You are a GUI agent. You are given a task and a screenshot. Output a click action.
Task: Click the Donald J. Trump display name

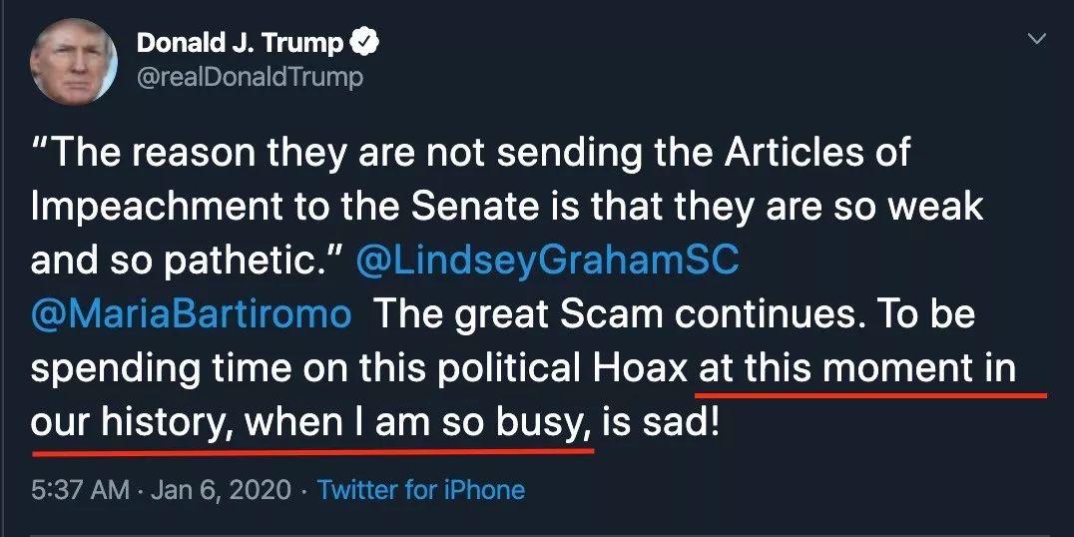pos(240,43)
